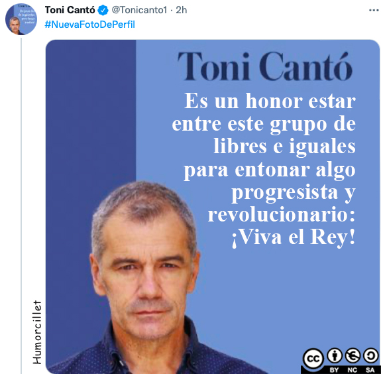Click the NC license label
The width and height of the screenshot is (381, 374).
[352, 370]
